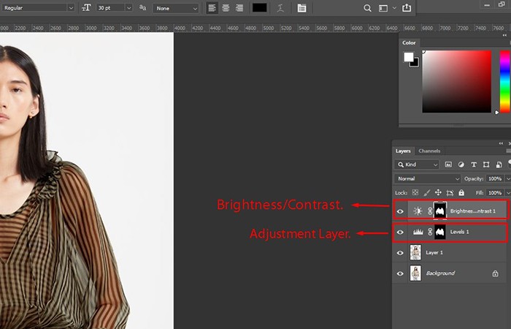Viewport: 511px width, 329px height.
Task: Toggle visibility of the Background layer
Action: 400,273
